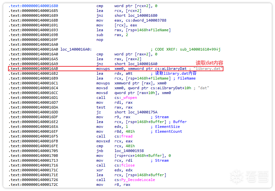The image size is (275, 191).
Task: Click the fread call target
Action: (x=127, y=136)
